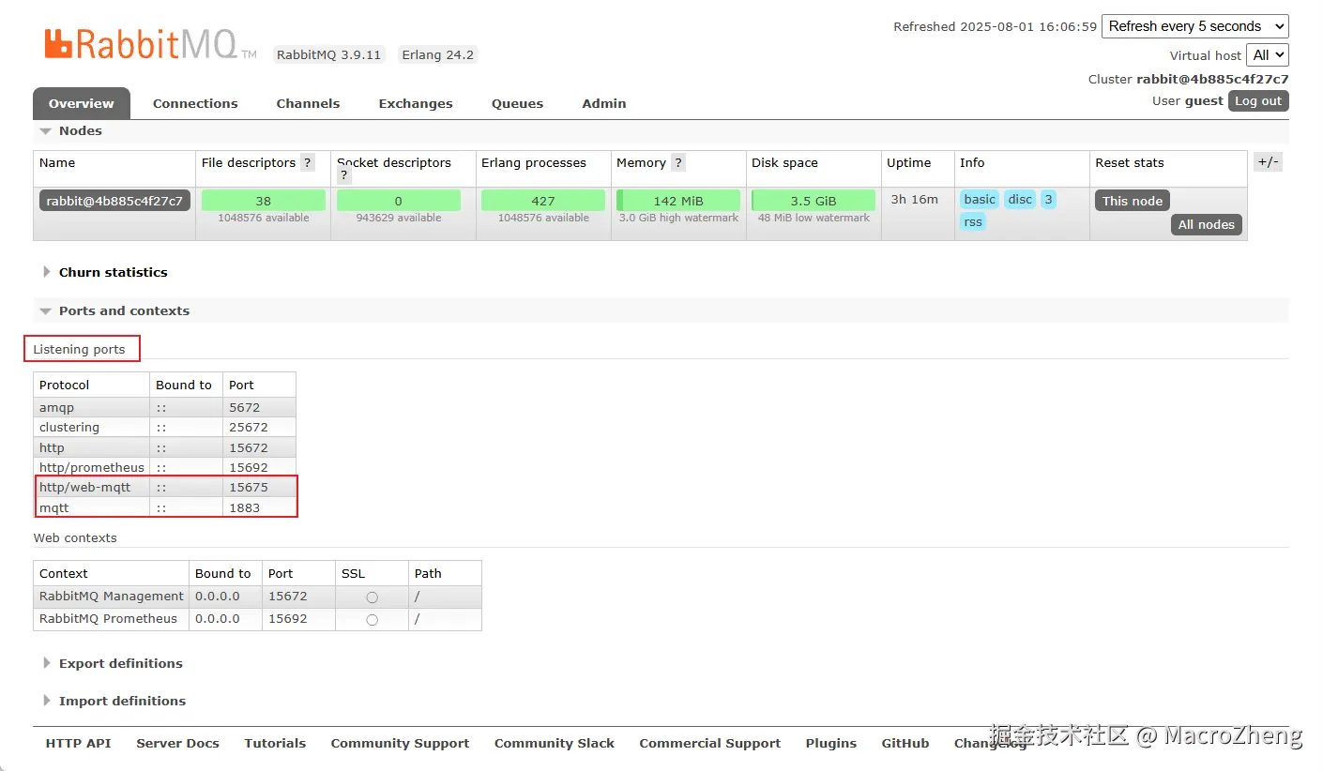Open the Virtual host dropdown

click(1268, 54)
